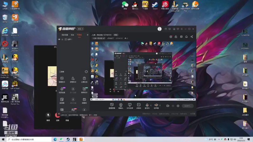Image resolution: width=253 pixels, height=142 pixels.
Task: Open the Windows Start menu
Action: pyautogui.click(x=3, y=139)
